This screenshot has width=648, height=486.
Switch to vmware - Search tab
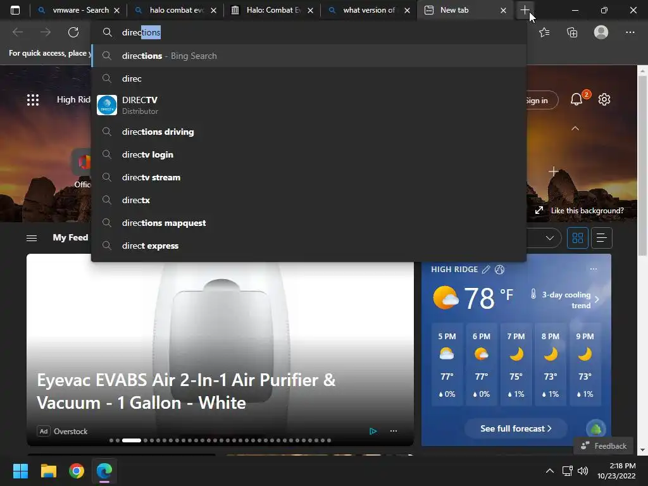coord(78,10)
